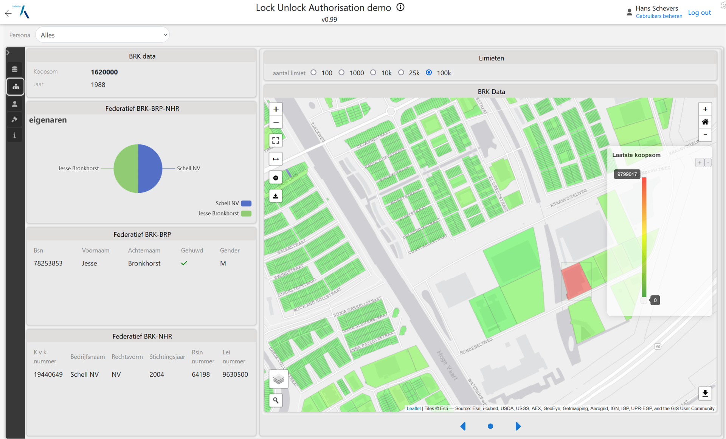726x439 pixels.
Task: Click the Stichtingsjaar value 2004
Action: click(x=157, y=375)
